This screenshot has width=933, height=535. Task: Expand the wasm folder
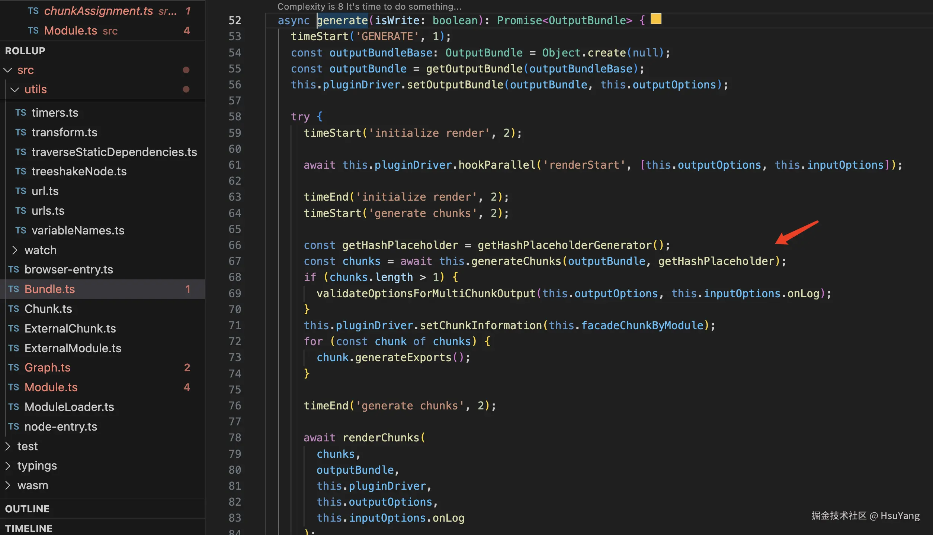point(8,485)
